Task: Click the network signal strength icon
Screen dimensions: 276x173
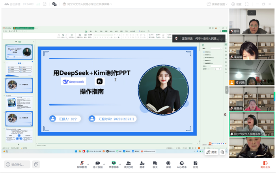Action: [38, 4]
